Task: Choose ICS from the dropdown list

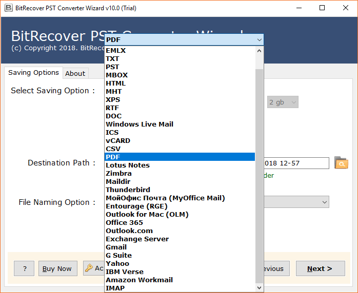Action: coord(180,133)
